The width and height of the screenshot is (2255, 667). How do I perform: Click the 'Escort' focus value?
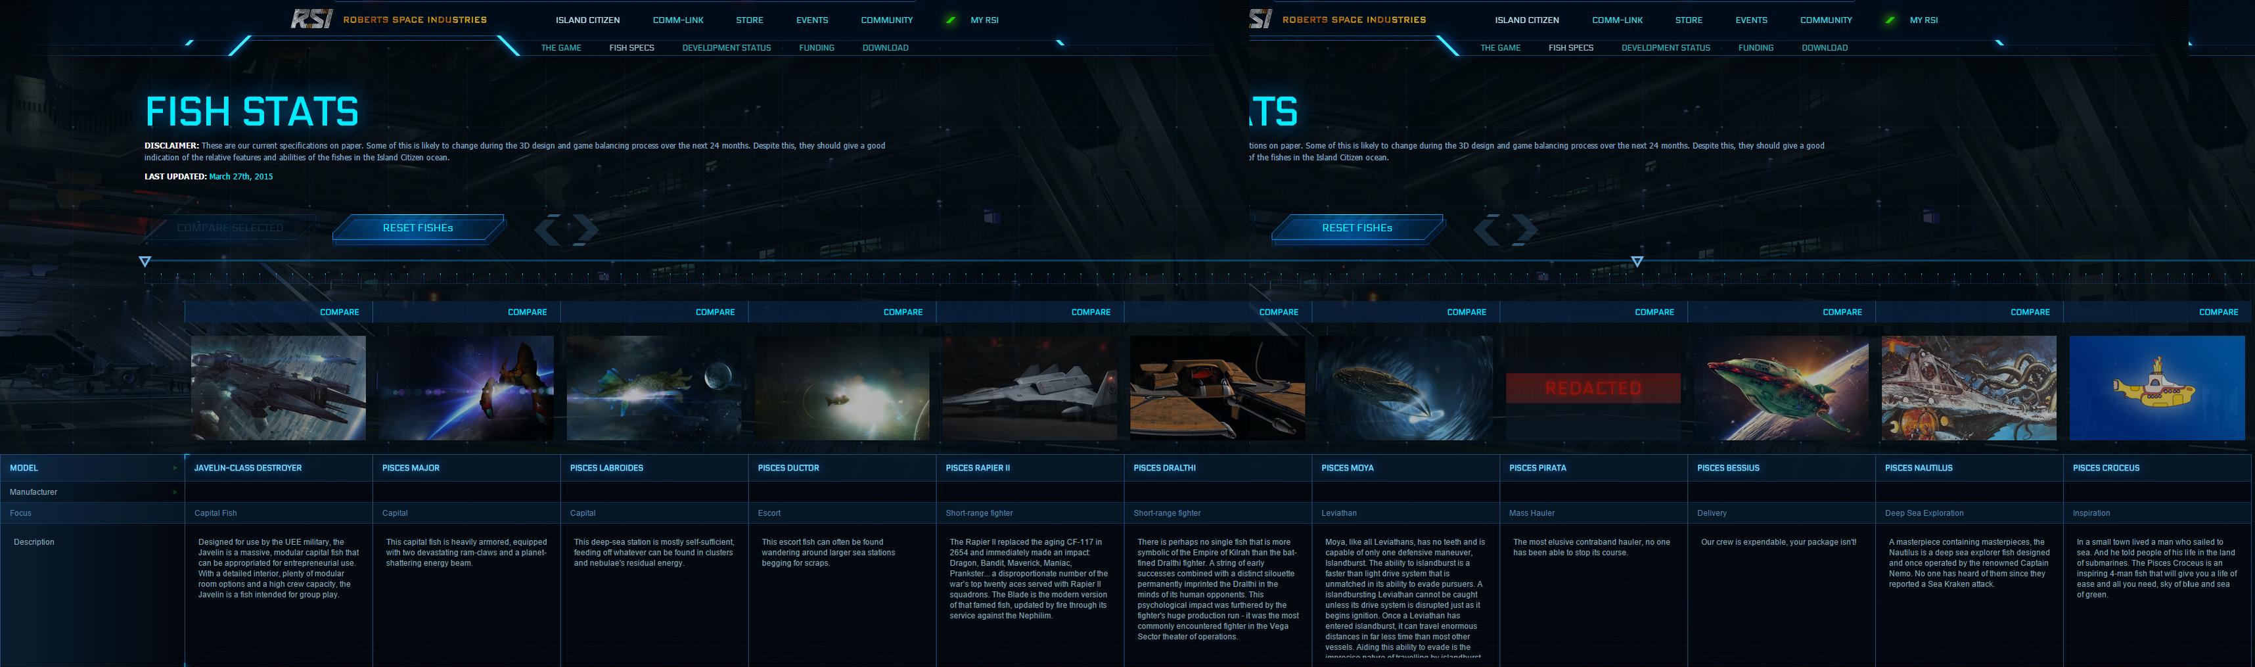(x=769, y=513)
